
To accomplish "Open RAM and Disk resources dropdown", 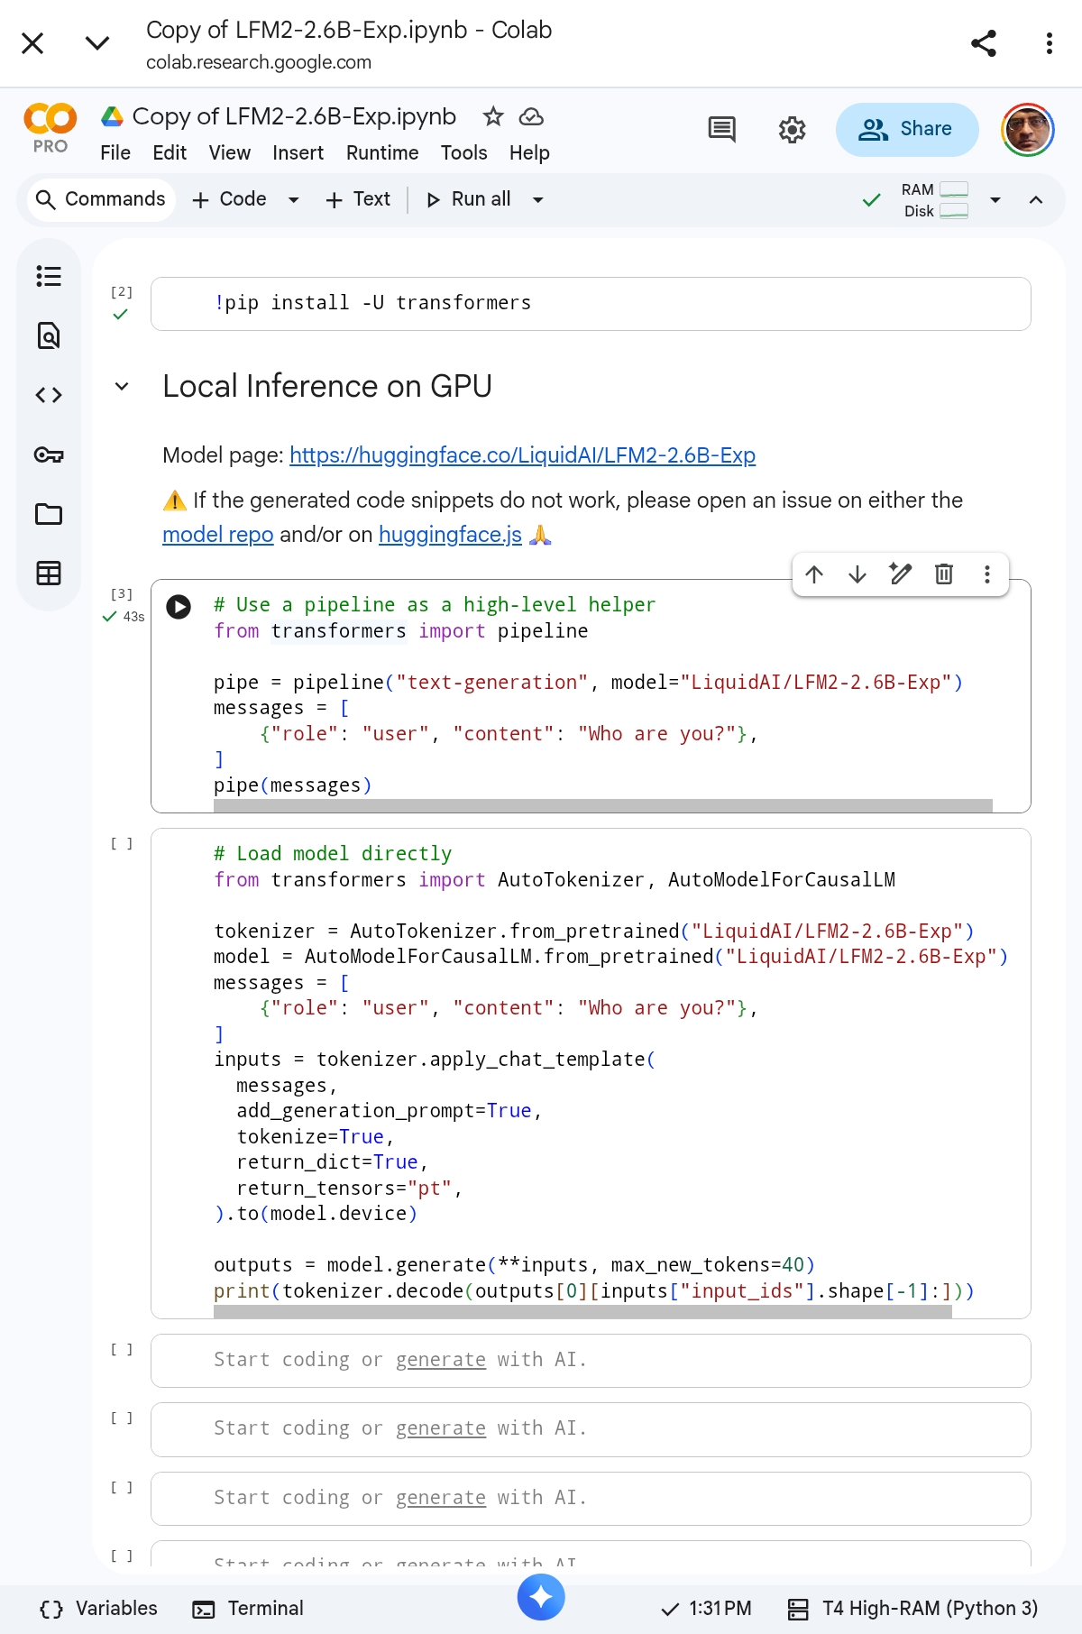I will click(995, 200).
